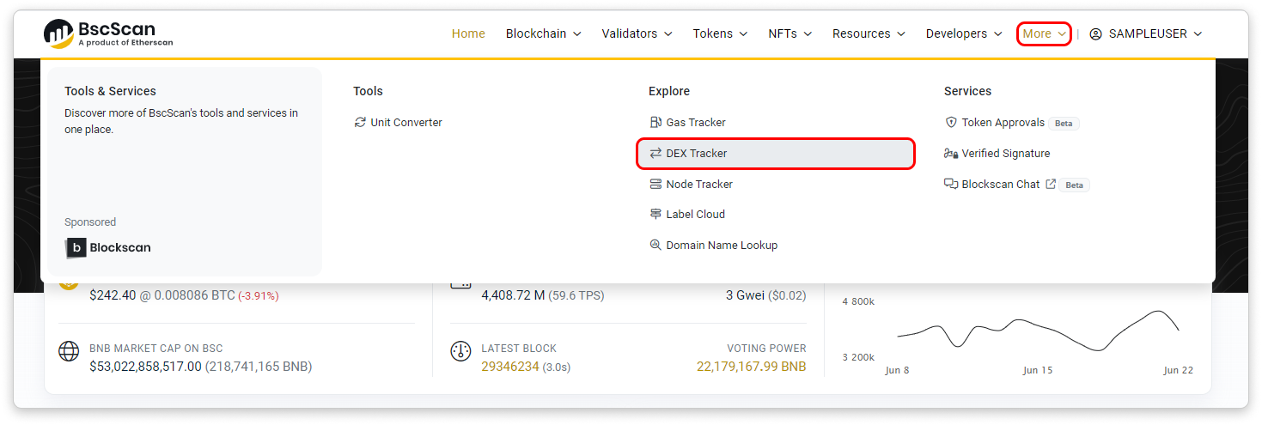Expand the Tokens navigation dropdown

click(720, 33)
